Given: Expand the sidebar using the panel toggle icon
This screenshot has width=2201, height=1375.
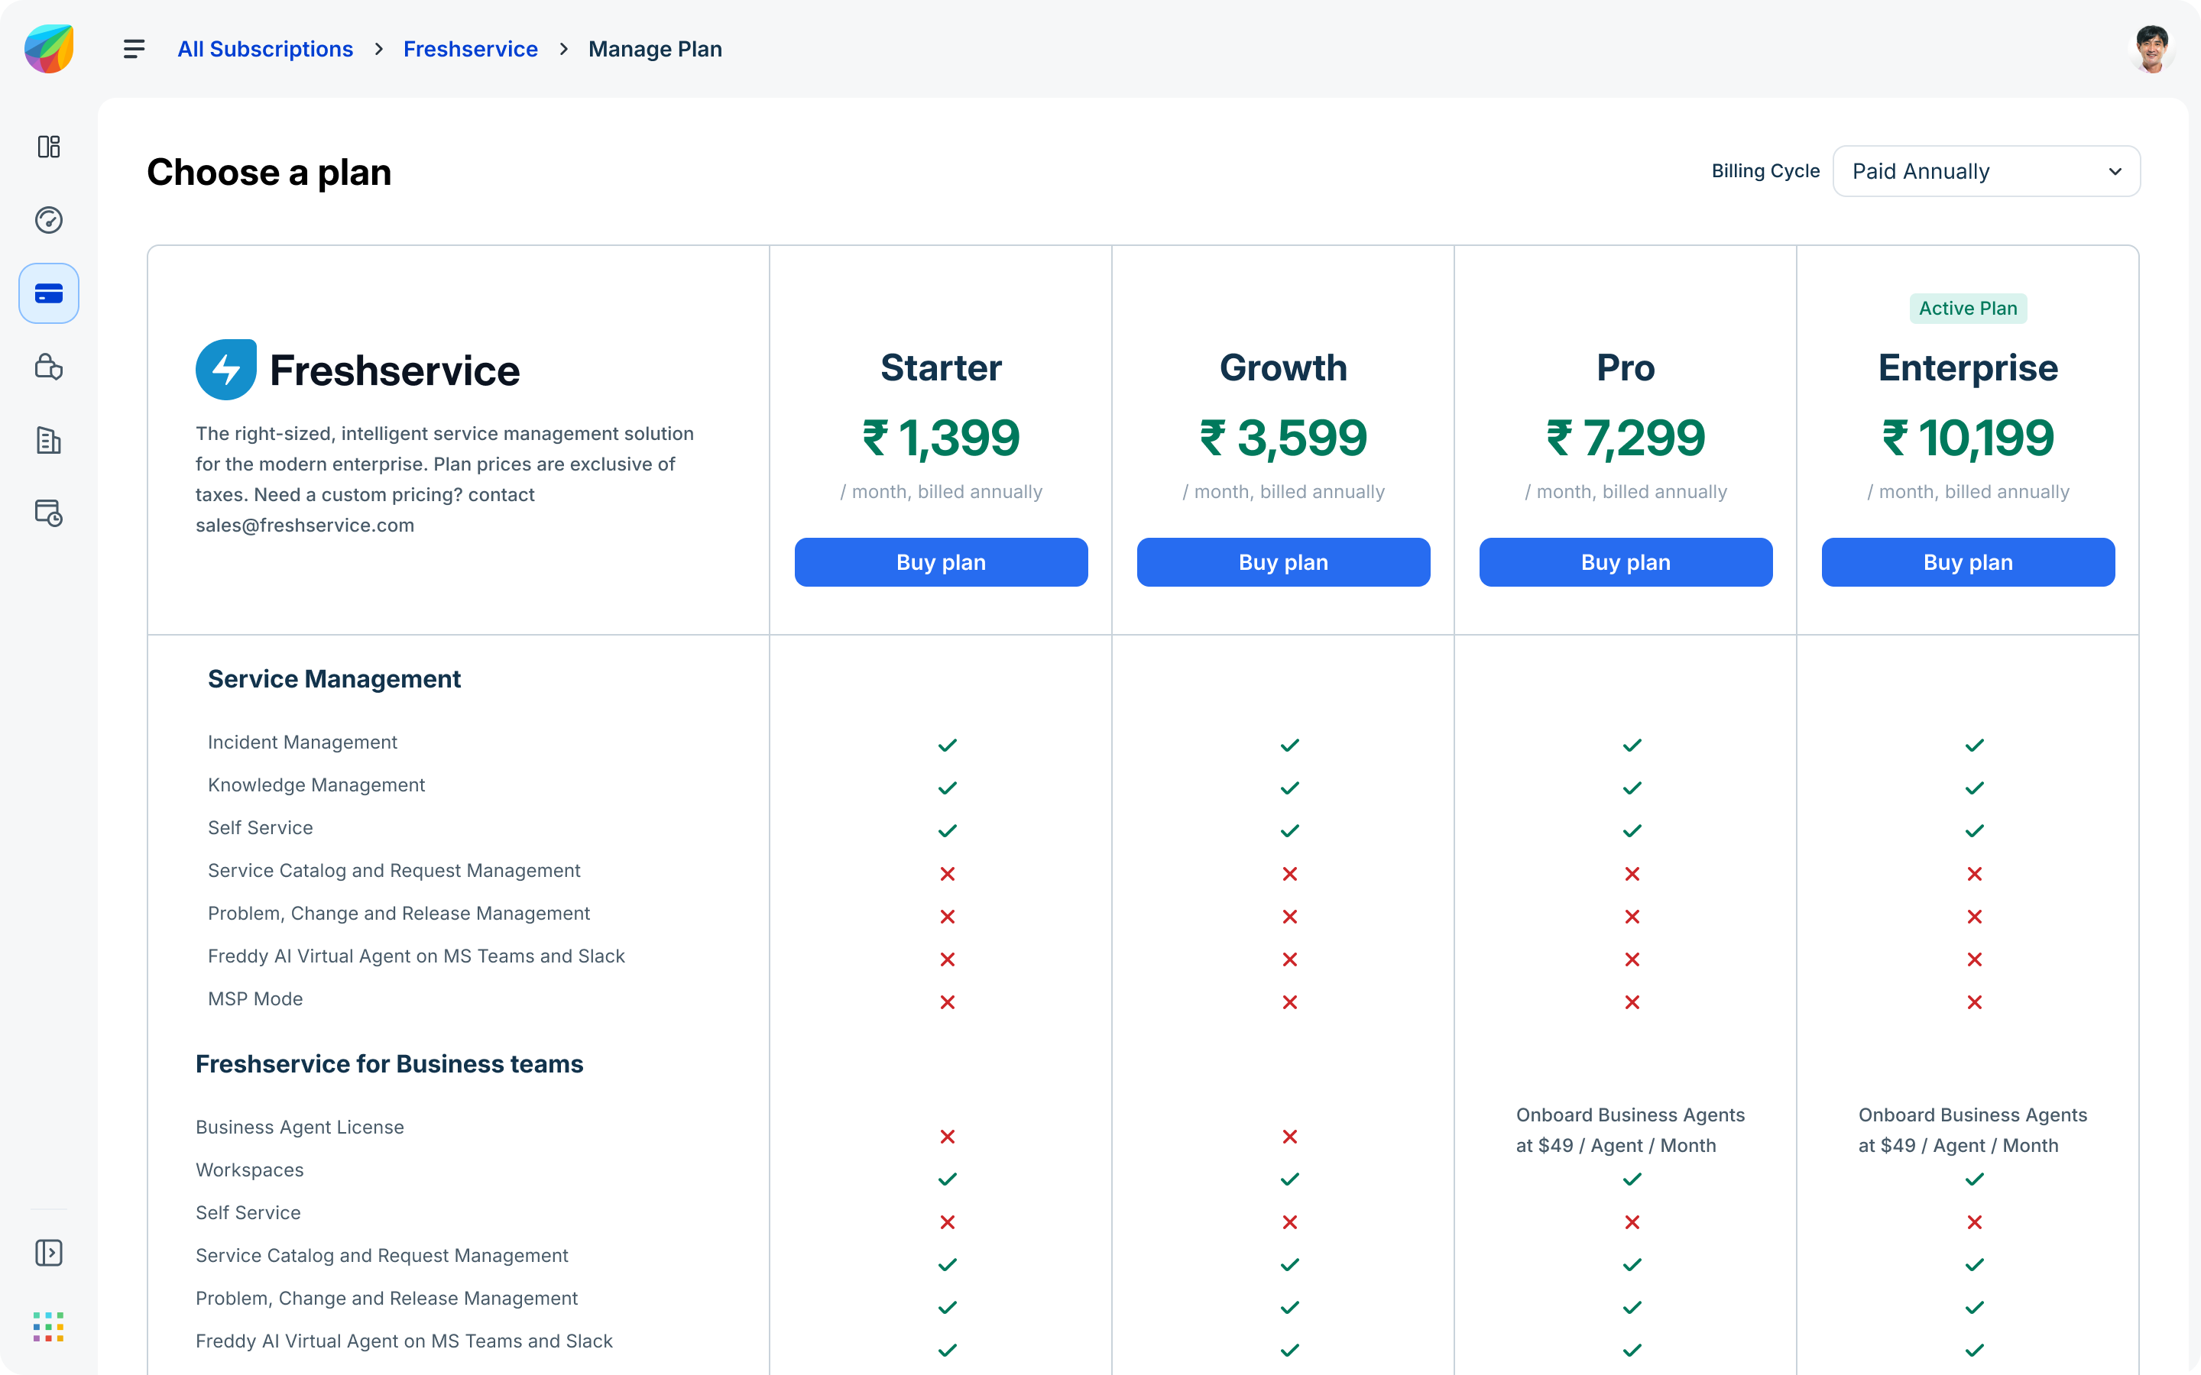Looking at the screenshot, I should pos(49,1253).
